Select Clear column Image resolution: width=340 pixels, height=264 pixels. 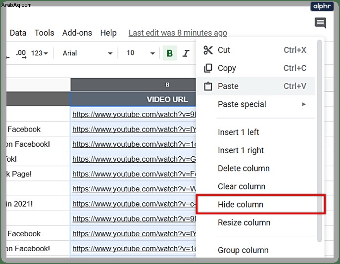255,186
